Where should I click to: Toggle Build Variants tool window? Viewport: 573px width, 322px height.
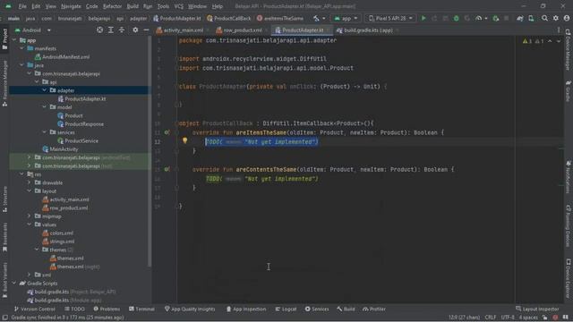(4, 280)
